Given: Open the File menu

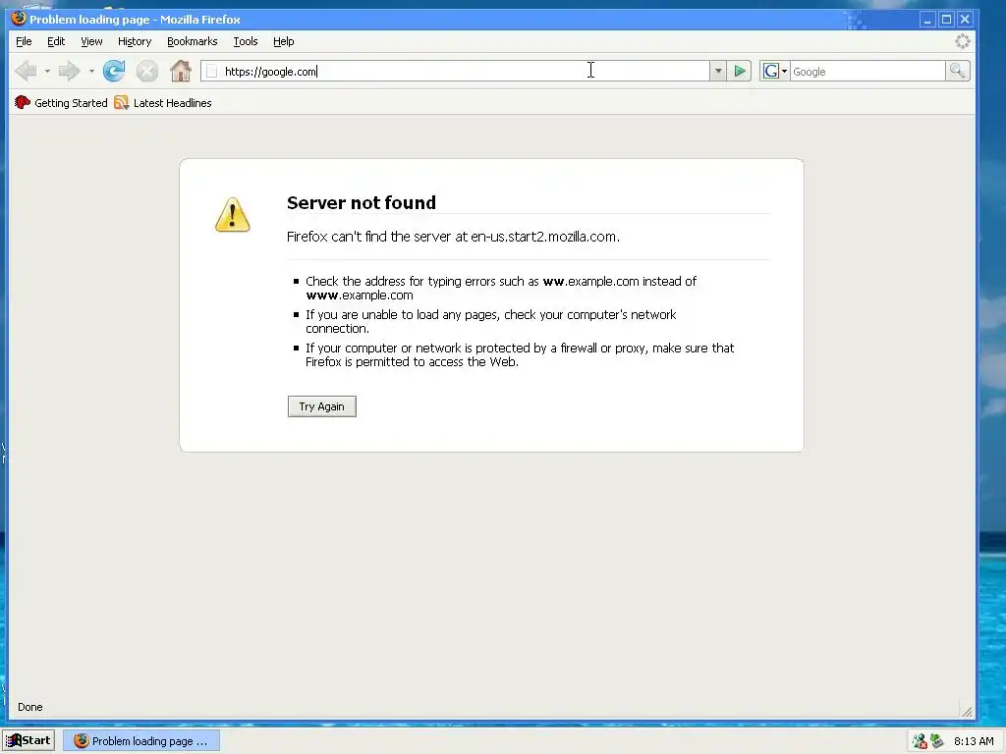Looking at the screenshot, I should [x=24, y=41].
